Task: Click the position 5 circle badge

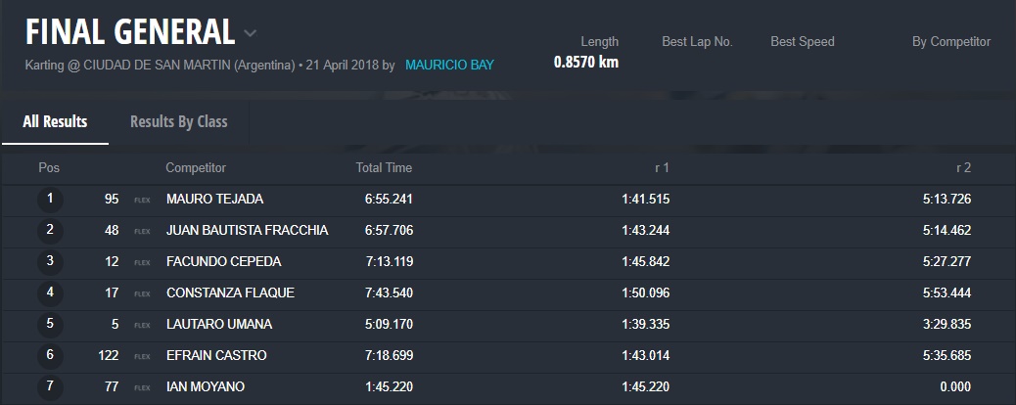Action: [x=49, y=324]
